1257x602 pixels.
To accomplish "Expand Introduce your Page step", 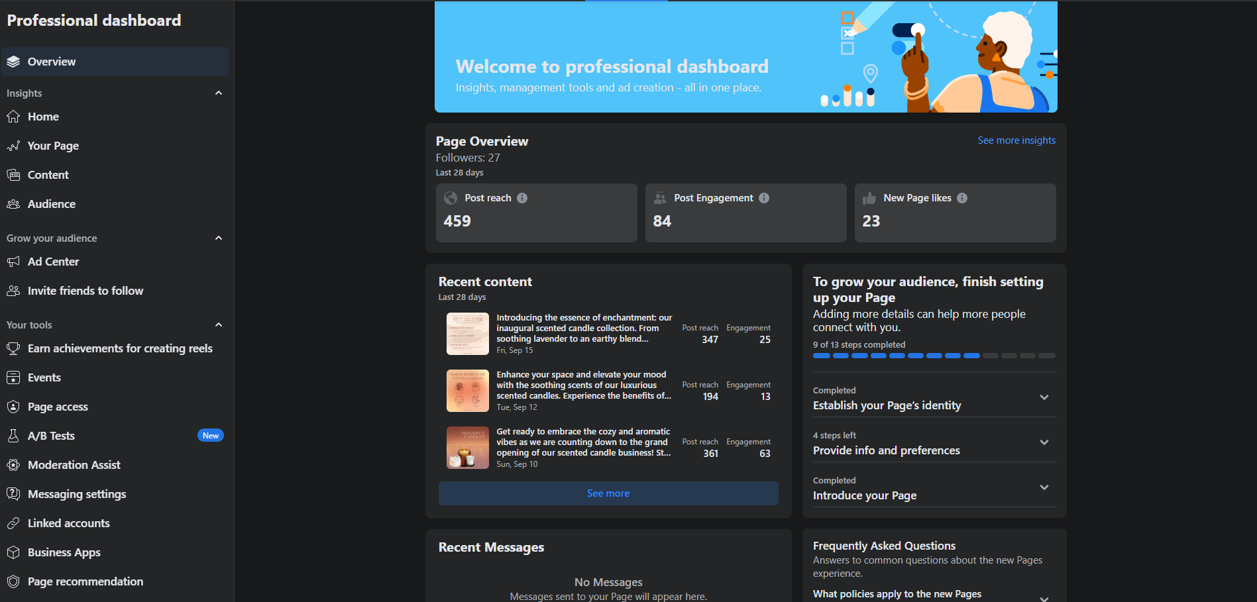I will coord(1044,487).
